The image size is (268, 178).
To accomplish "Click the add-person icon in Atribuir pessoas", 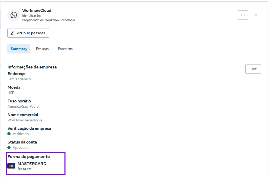I will (x=13, y=33).
